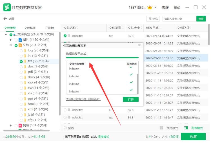Click the recovery result list scrollbar
This screenshot has height=143, width=211.
[137, 84]
